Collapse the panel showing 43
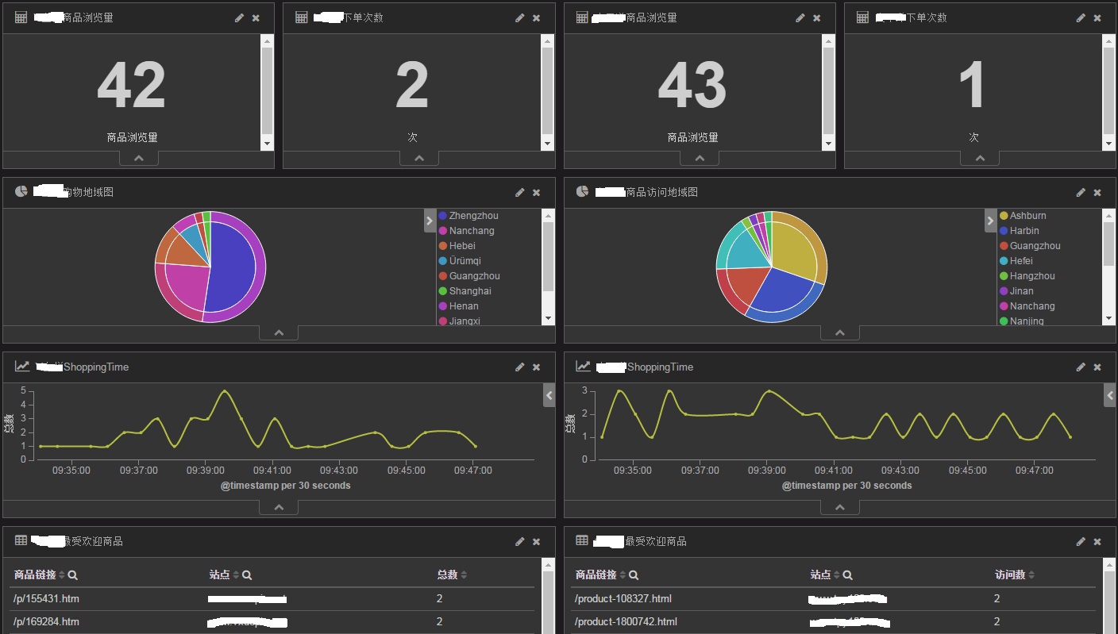The height and width of the screenshot is (634, 1118). 700,159
